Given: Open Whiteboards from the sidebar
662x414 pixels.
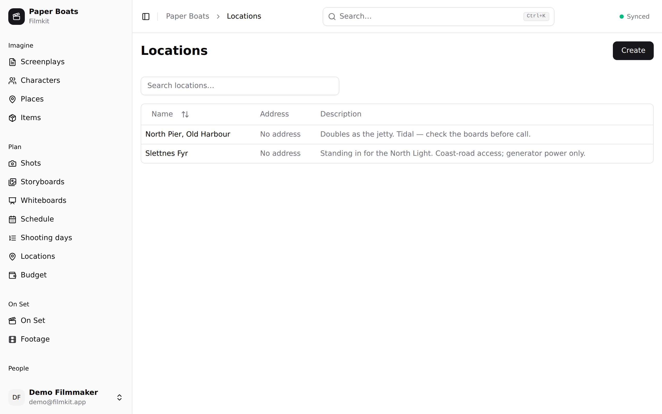Looking at the screenshot, I should point(66,201).
